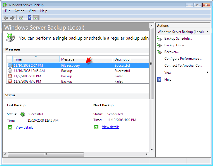Click the info icon on File recovery row

click(10, 65)
